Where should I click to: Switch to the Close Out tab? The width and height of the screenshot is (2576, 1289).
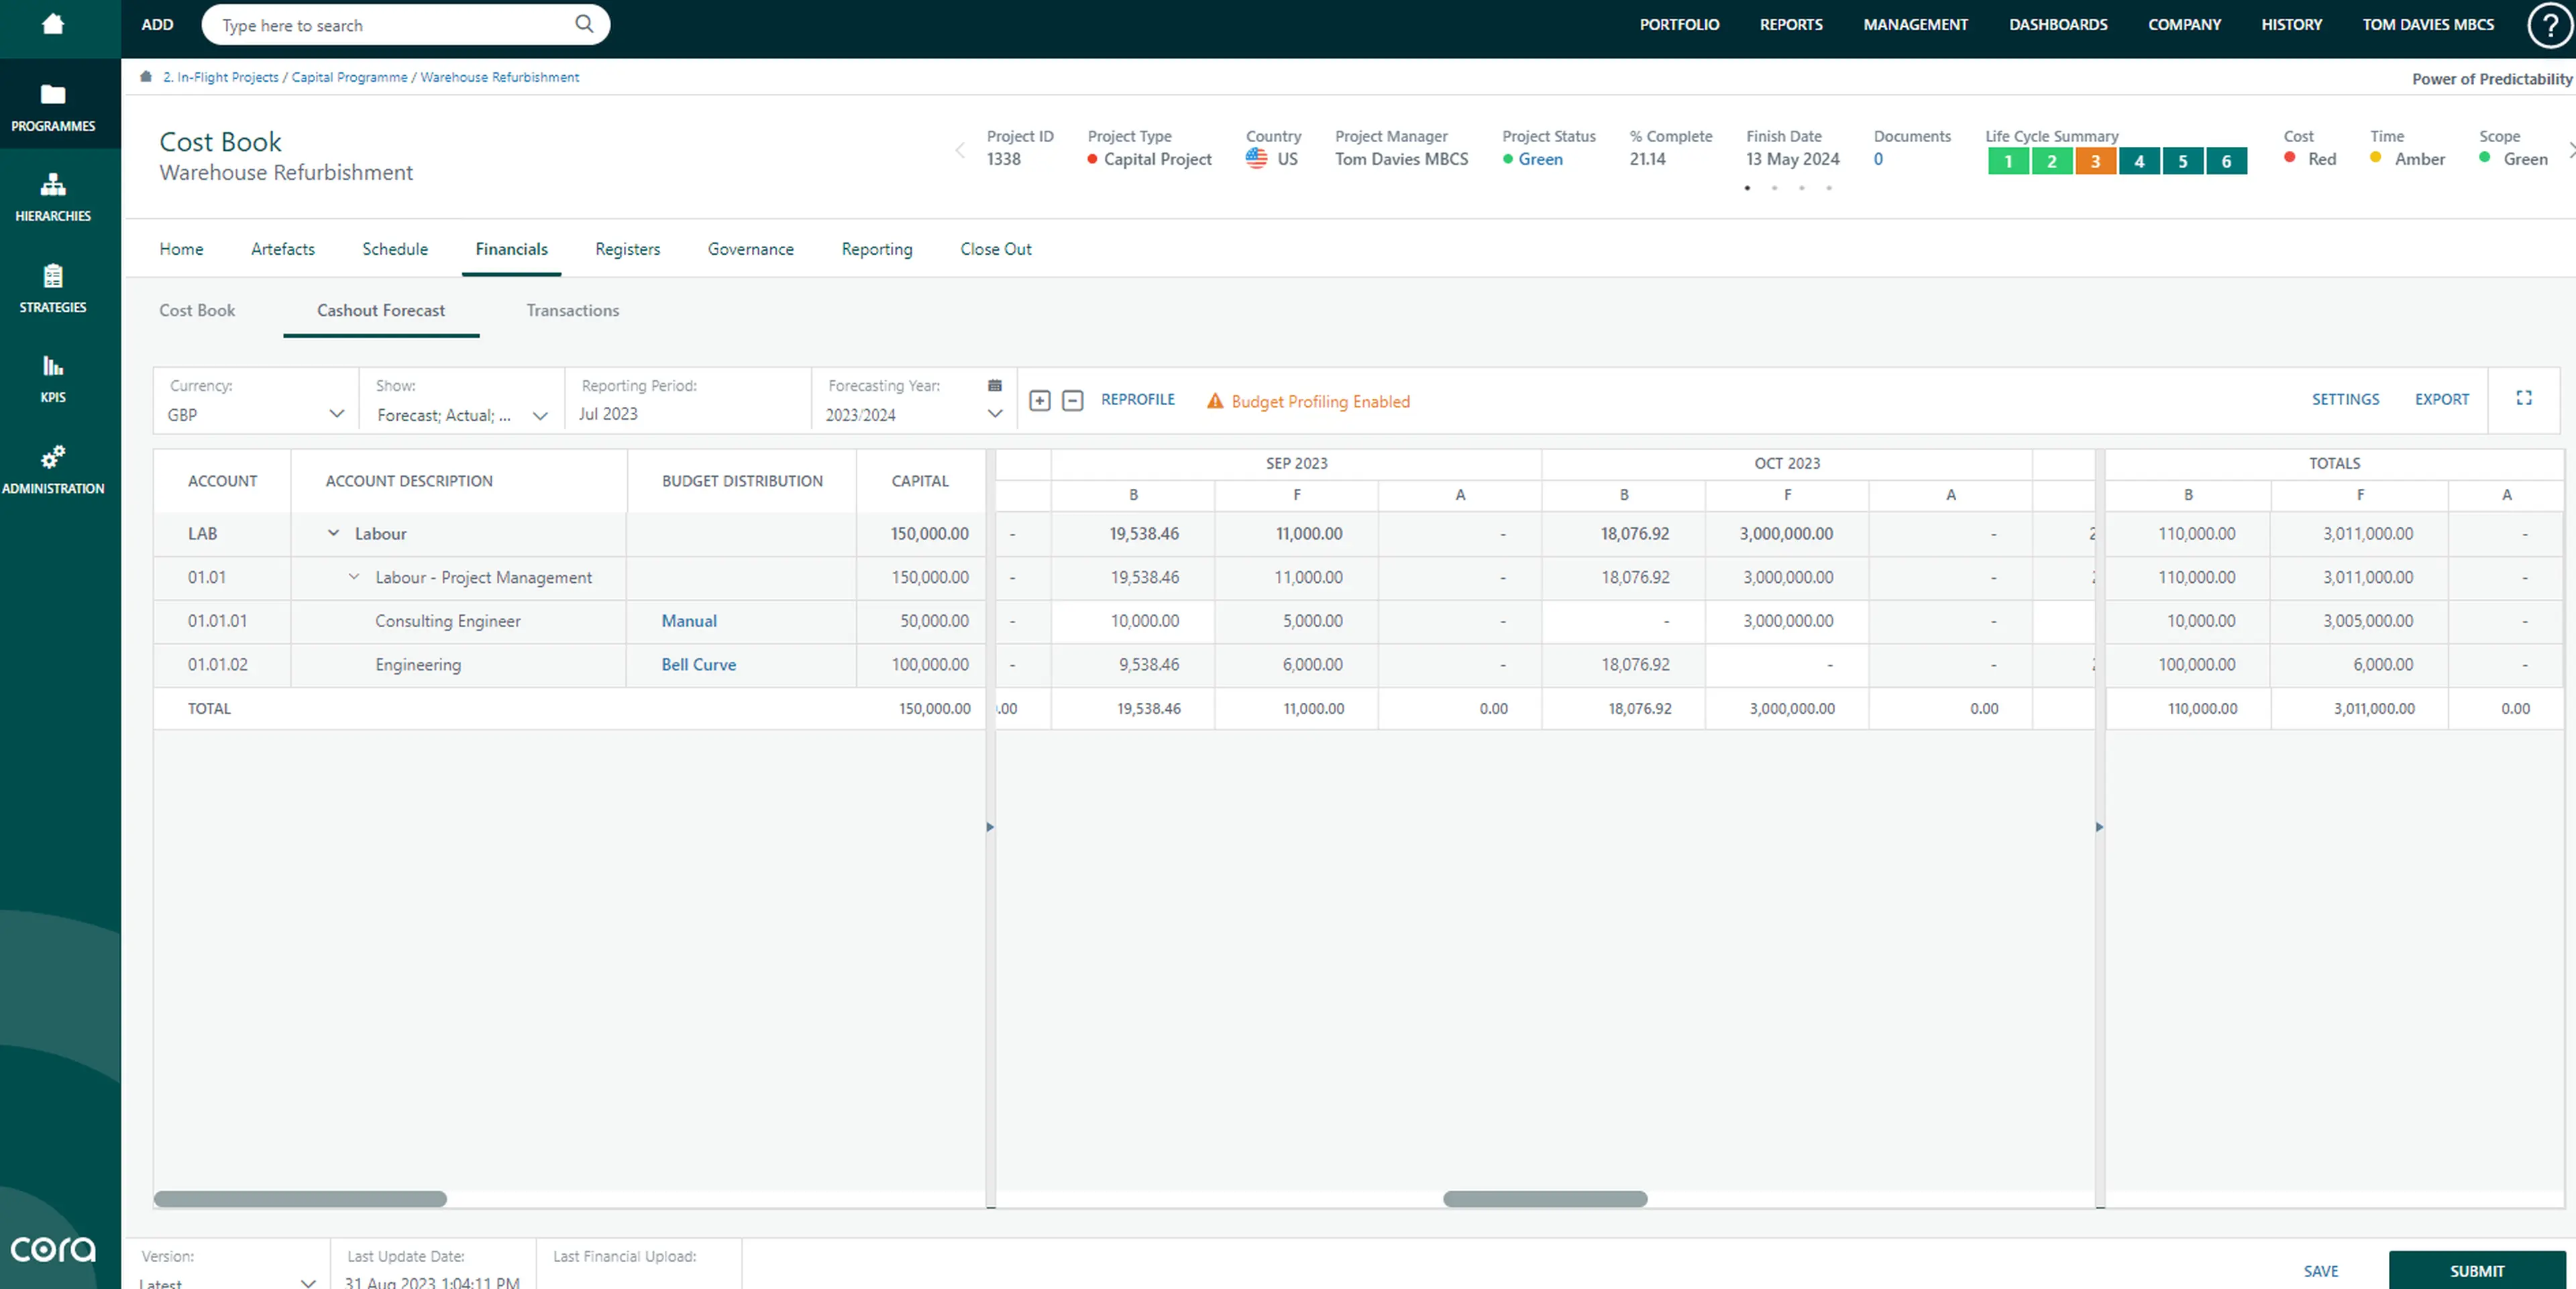click(996, 249)
